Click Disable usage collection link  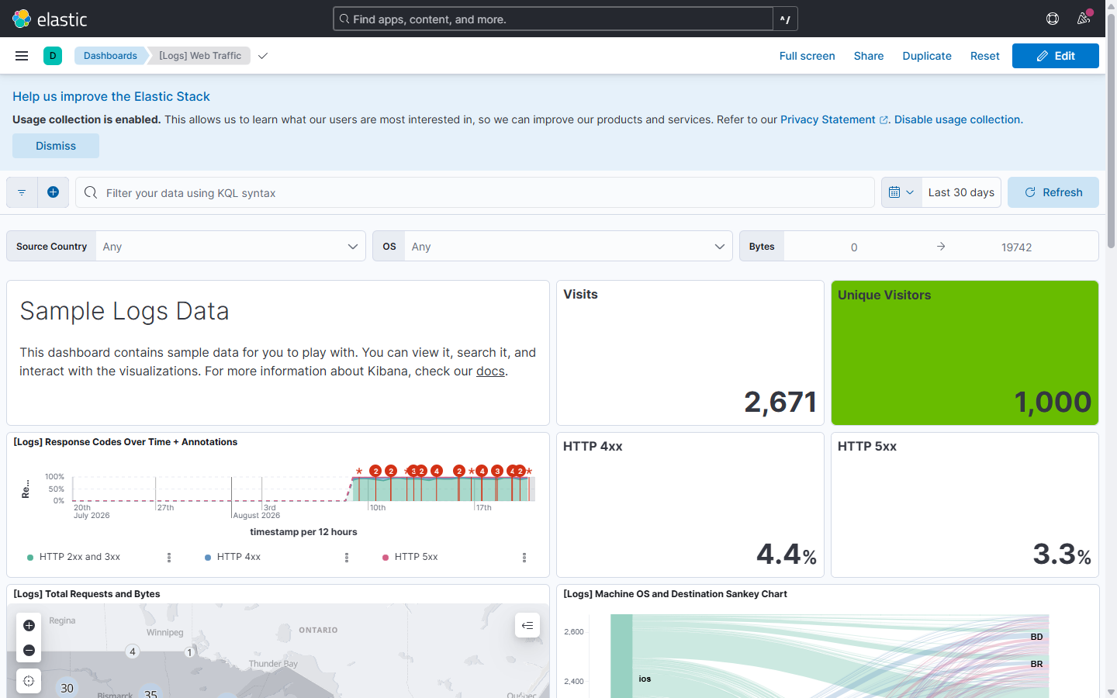[957, 119]
